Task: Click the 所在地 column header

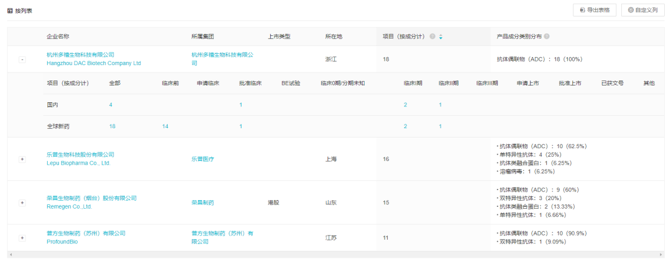Action: 334,37
